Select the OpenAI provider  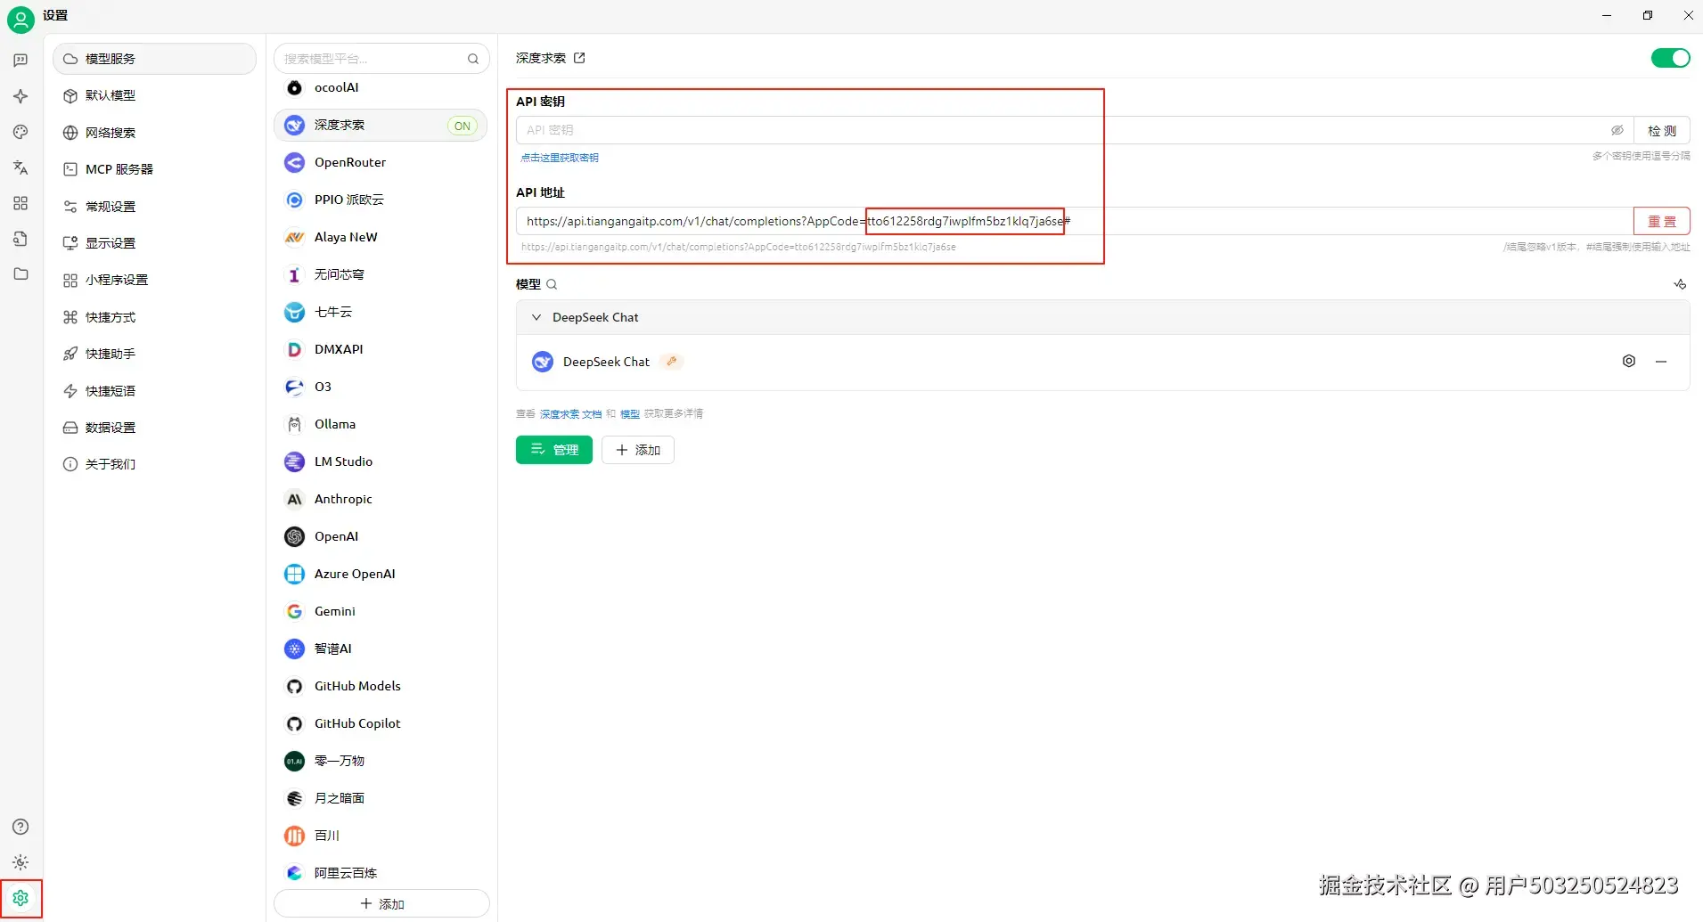click(381, 536)
